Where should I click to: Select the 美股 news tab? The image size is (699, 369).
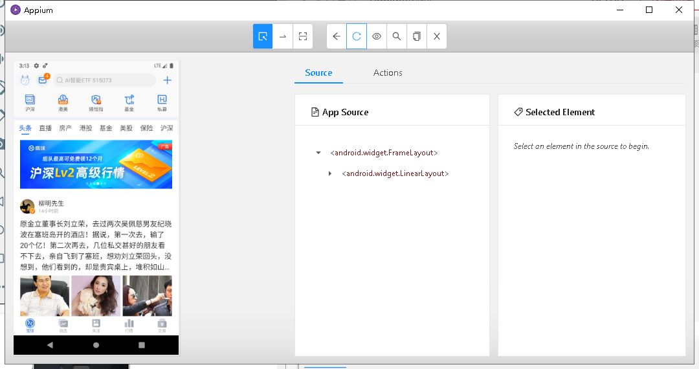click(x=126, y=128)
